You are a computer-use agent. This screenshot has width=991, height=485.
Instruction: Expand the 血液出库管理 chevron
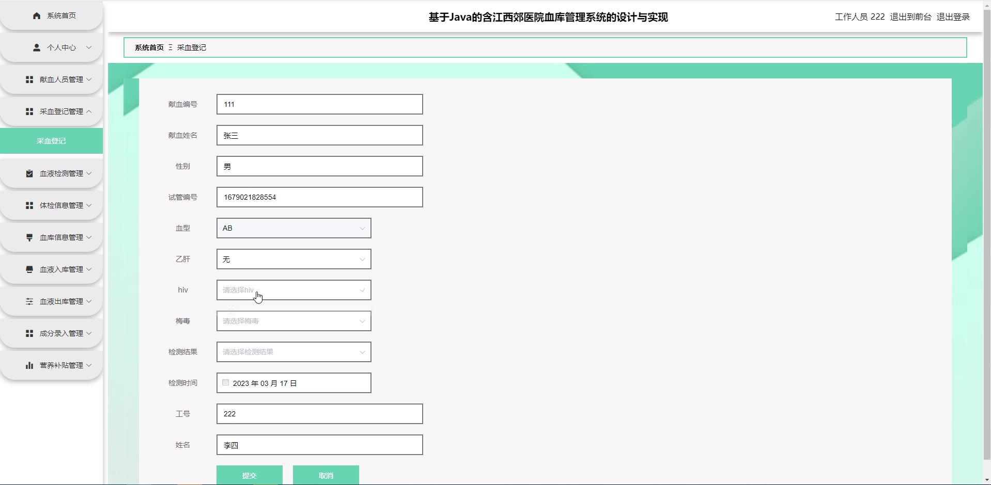tap(89, 301)
